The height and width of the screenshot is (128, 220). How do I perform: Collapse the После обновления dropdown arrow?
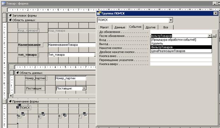click(x=210, y=36)
